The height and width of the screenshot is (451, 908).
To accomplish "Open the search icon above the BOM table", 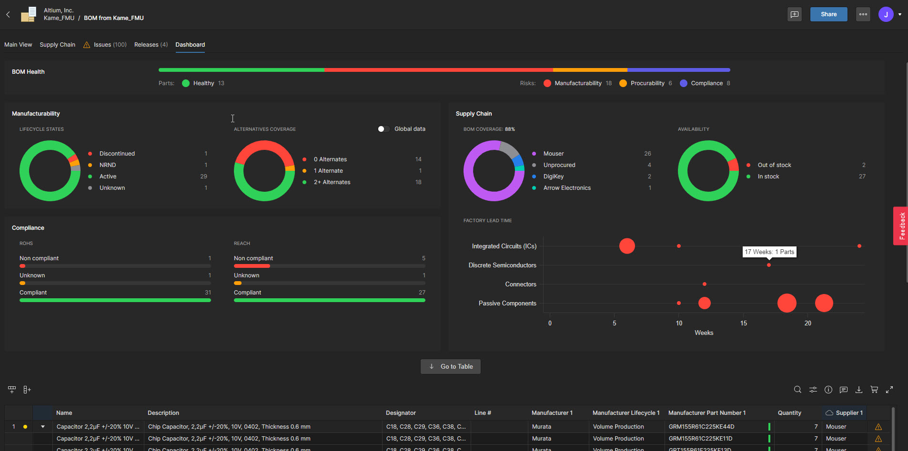I will (x=797, y=389).
